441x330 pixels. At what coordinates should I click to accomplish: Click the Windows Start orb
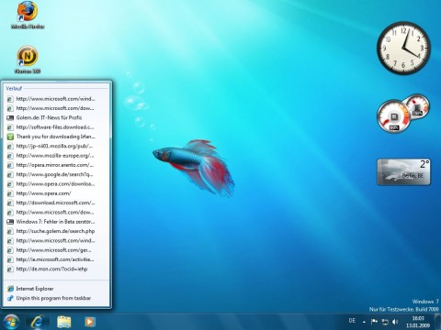pyautogui.click(x=11, y=322)
